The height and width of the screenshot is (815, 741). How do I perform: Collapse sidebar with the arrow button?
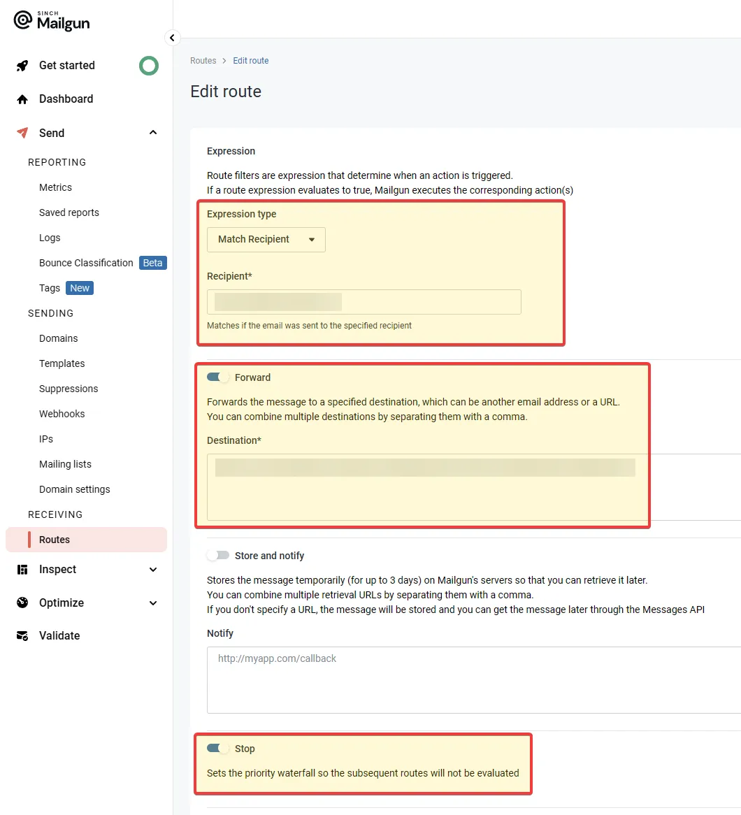click(x=172, y=38)
